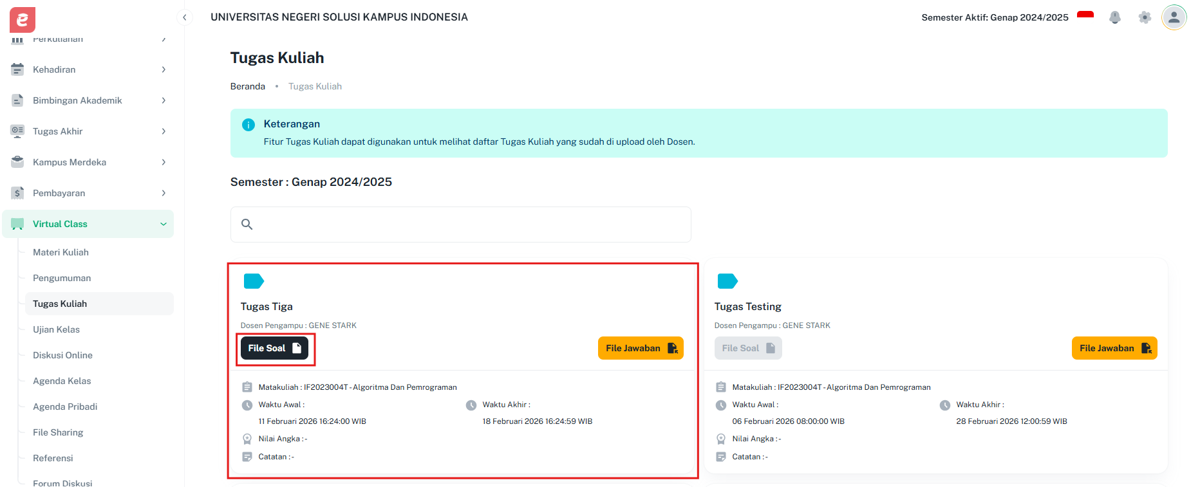Click the Pembayaran dollar icon
Viewport: 1200px width, 487px height.
(x=17, y=193)
